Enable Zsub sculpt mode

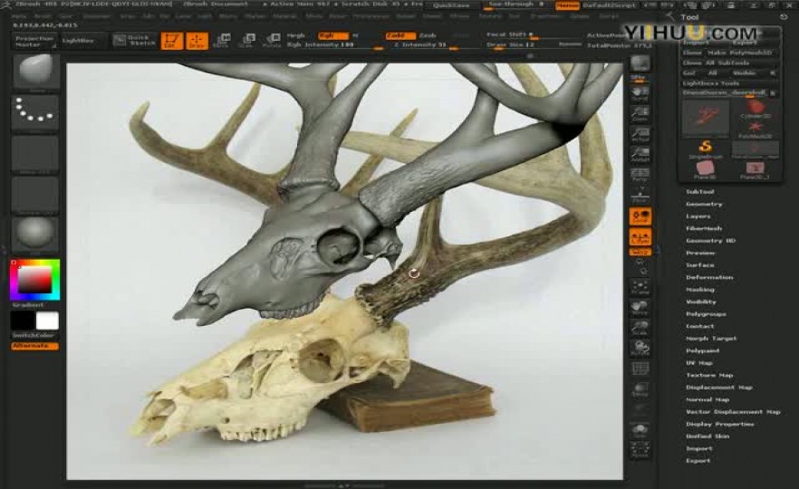tap(428, 35)
